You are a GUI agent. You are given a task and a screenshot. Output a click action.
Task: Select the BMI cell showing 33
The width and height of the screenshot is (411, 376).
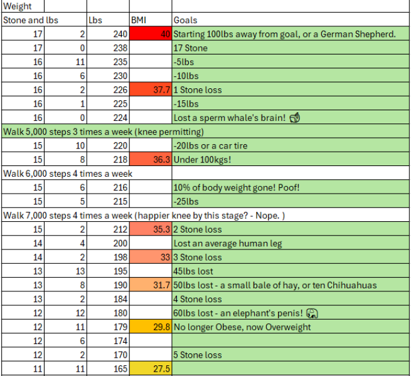(x=151, y=257)
